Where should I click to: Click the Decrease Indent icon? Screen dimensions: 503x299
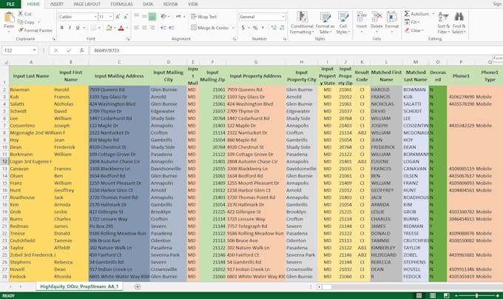163,28
